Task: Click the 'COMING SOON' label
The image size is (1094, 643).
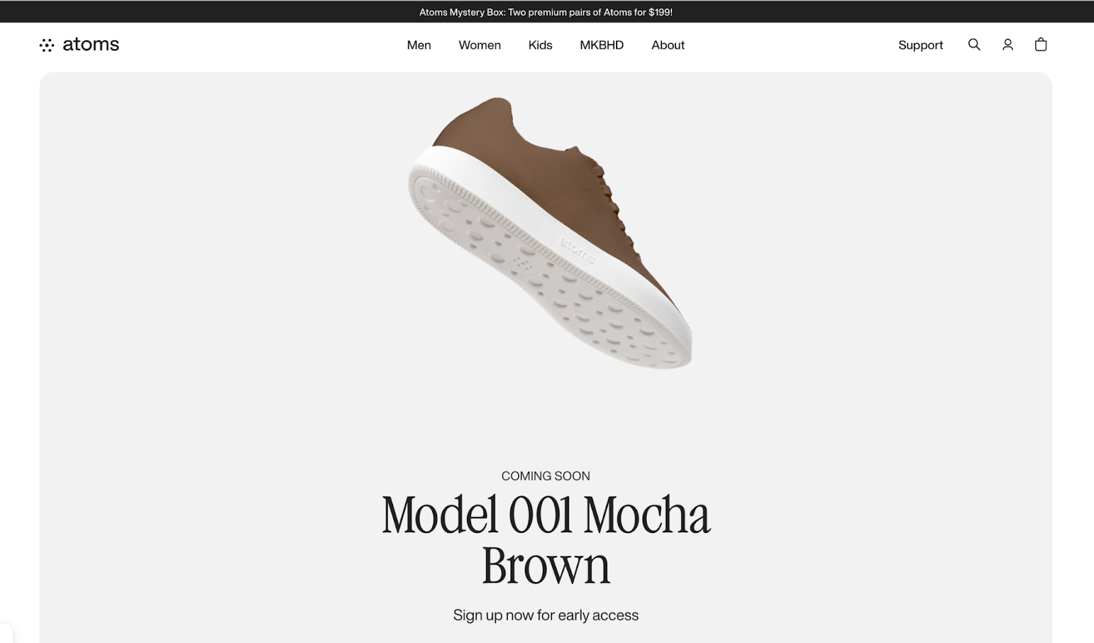Action: tap(546, 476)
